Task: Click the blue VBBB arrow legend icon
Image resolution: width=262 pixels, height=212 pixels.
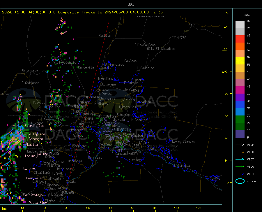Action: 240,174
